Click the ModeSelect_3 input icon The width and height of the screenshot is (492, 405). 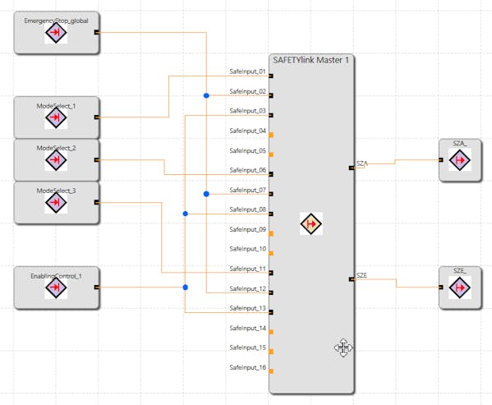[56, 203]
